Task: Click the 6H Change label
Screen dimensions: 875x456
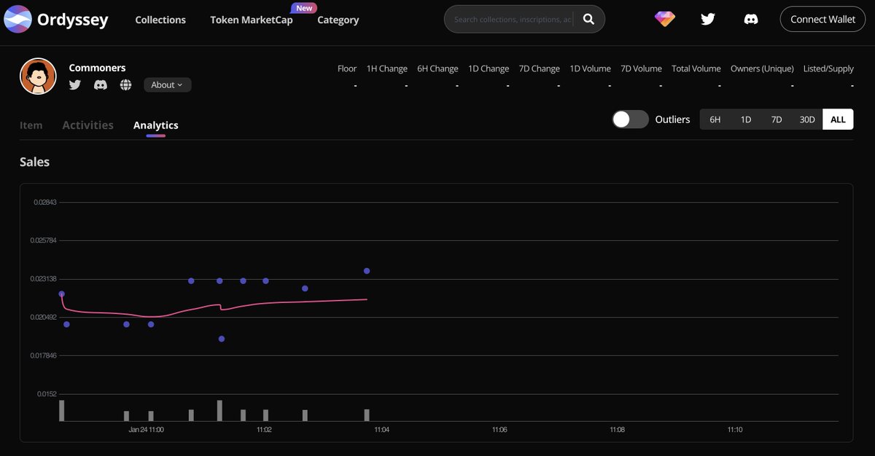Action: pyautogui.click(x=437, y=68)
